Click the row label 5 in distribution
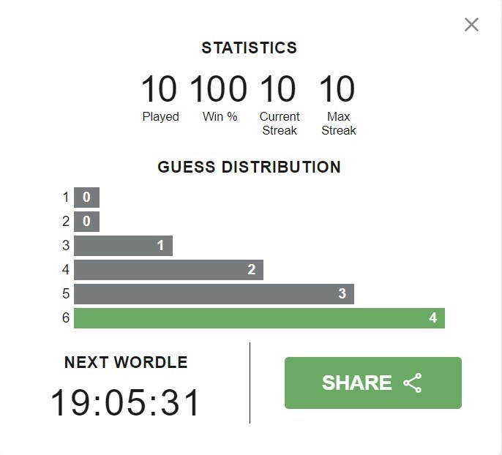Image resolution: width=502 pixels, height=455 pixels. [x=66, y=294]
